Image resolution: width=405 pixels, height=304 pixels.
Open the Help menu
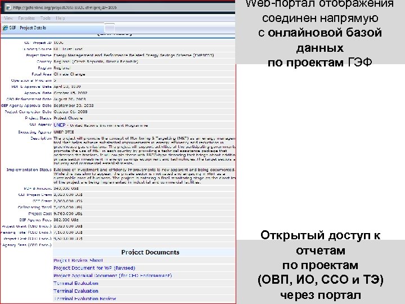(x=60, y=18)
